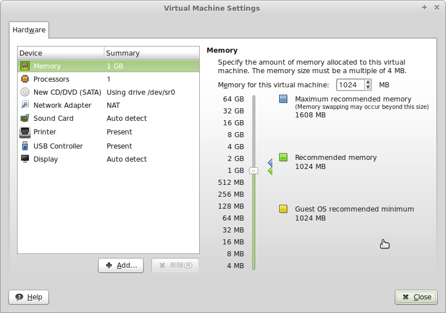Select the USB Controller icon

click(x=25, y=146)
